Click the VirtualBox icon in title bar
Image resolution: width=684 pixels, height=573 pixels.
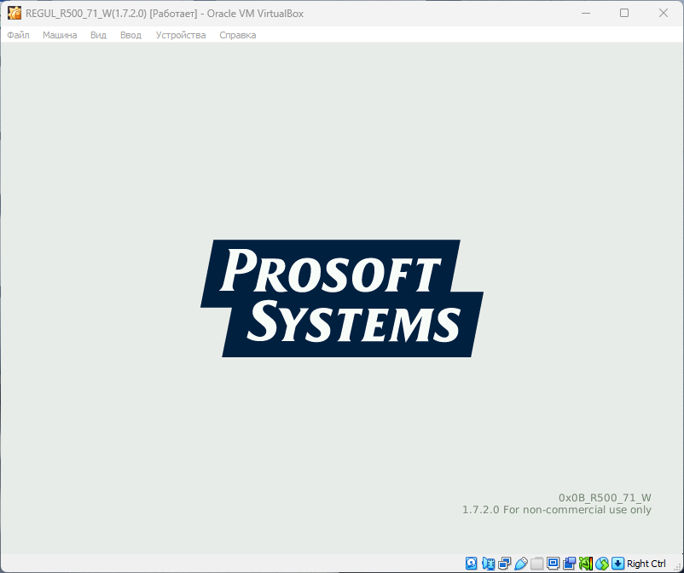14,13
